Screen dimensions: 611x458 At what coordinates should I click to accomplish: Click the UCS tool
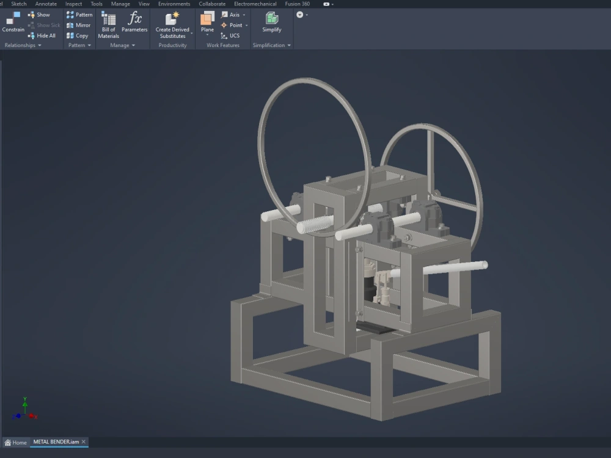click(230, 36)
